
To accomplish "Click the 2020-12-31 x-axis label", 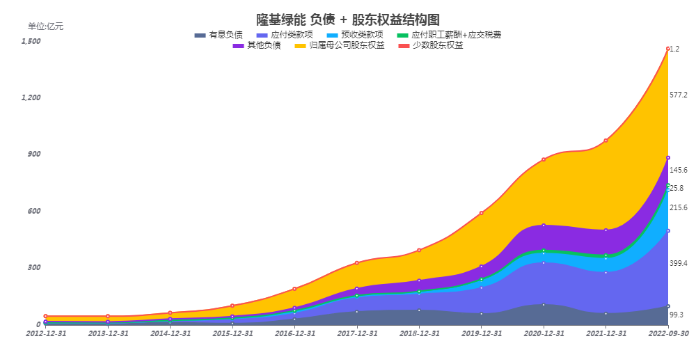I will 544,333.
